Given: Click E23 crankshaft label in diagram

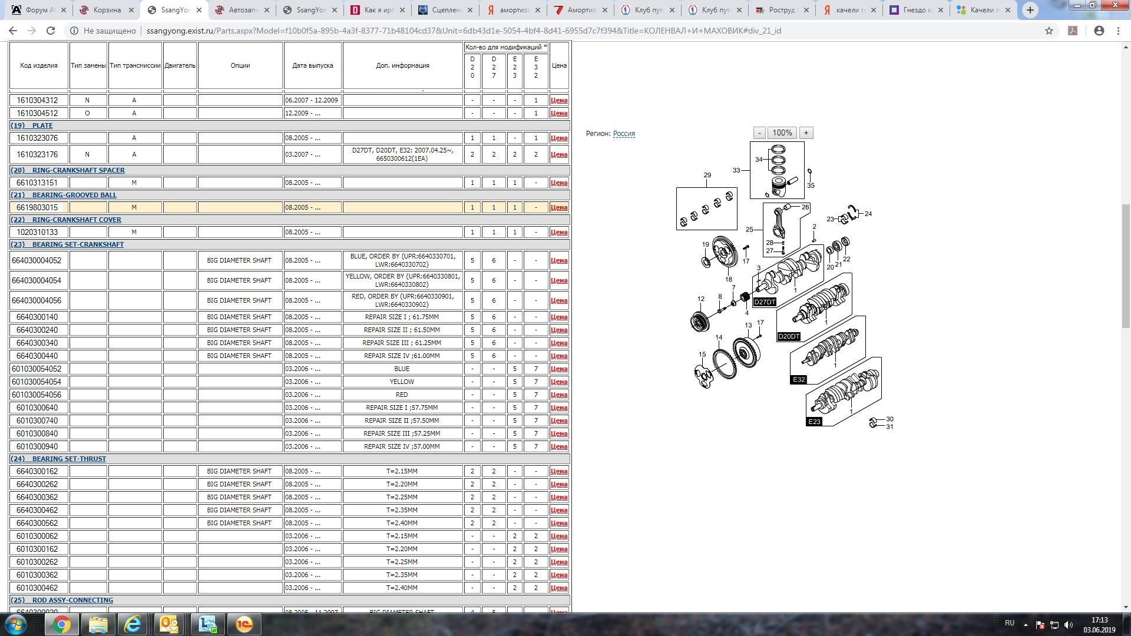Looking at the screenshot, I should (814, 422).
